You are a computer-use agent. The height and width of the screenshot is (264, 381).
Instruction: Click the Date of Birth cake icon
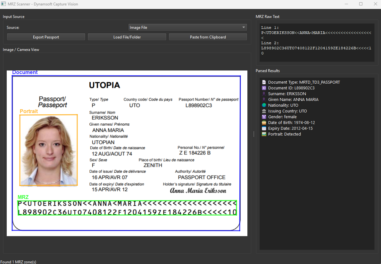pyautogui.click(x=263, y=122)
